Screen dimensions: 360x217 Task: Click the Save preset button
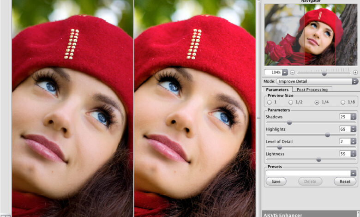coord(276,181)
